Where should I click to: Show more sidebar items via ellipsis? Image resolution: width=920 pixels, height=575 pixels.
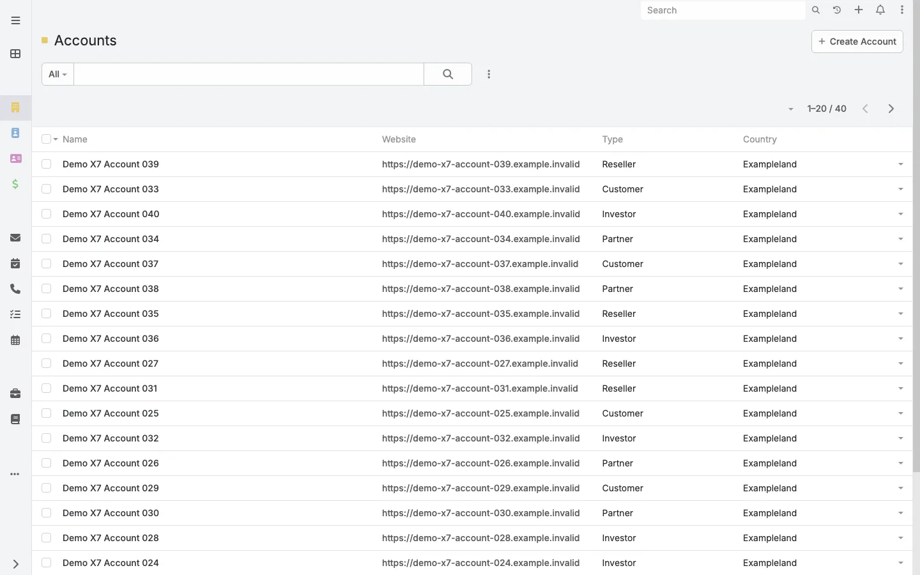(15, 474)
